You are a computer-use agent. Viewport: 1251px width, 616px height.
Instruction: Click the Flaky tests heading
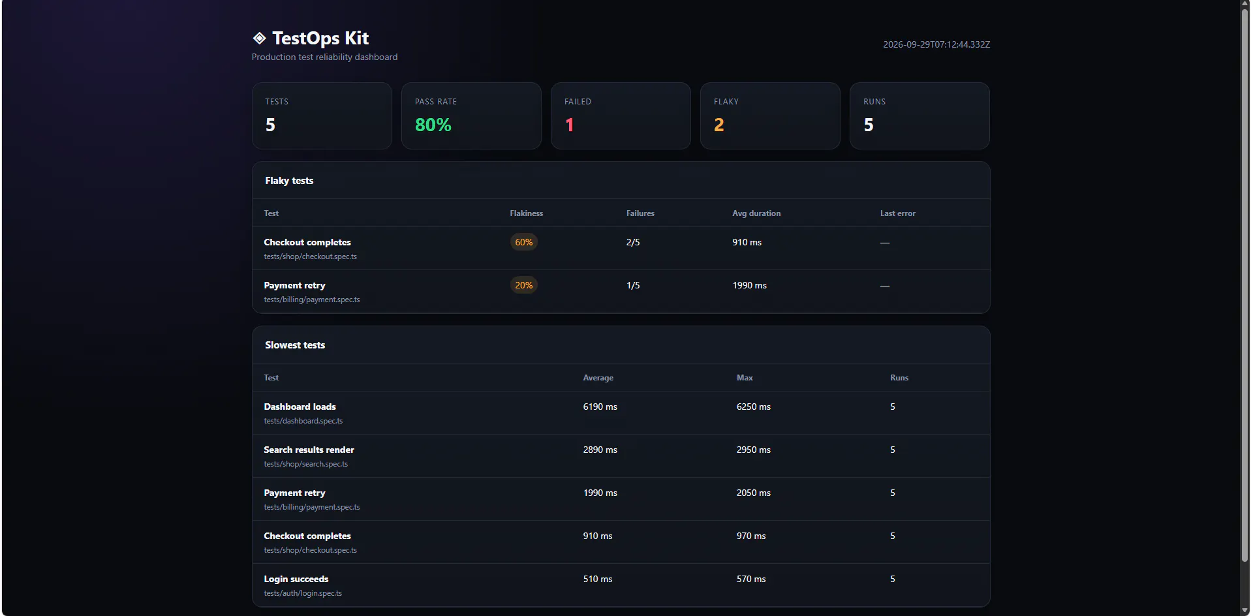click(289, 181)
